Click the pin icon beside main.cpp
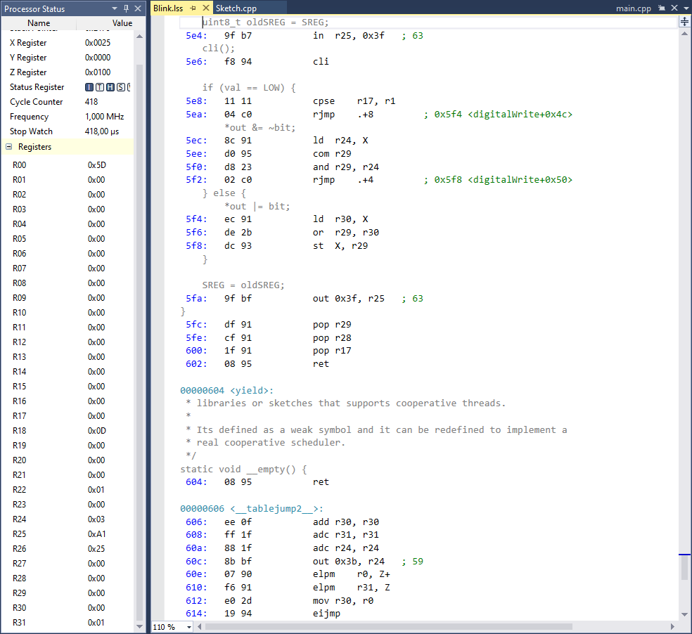Screen dimensions: 692x634 (x=661, y=8)
